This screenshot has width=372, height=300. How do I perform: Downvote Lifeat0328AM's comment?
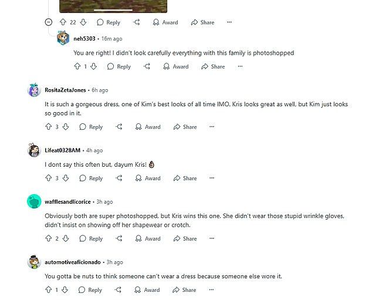point(66,178)
